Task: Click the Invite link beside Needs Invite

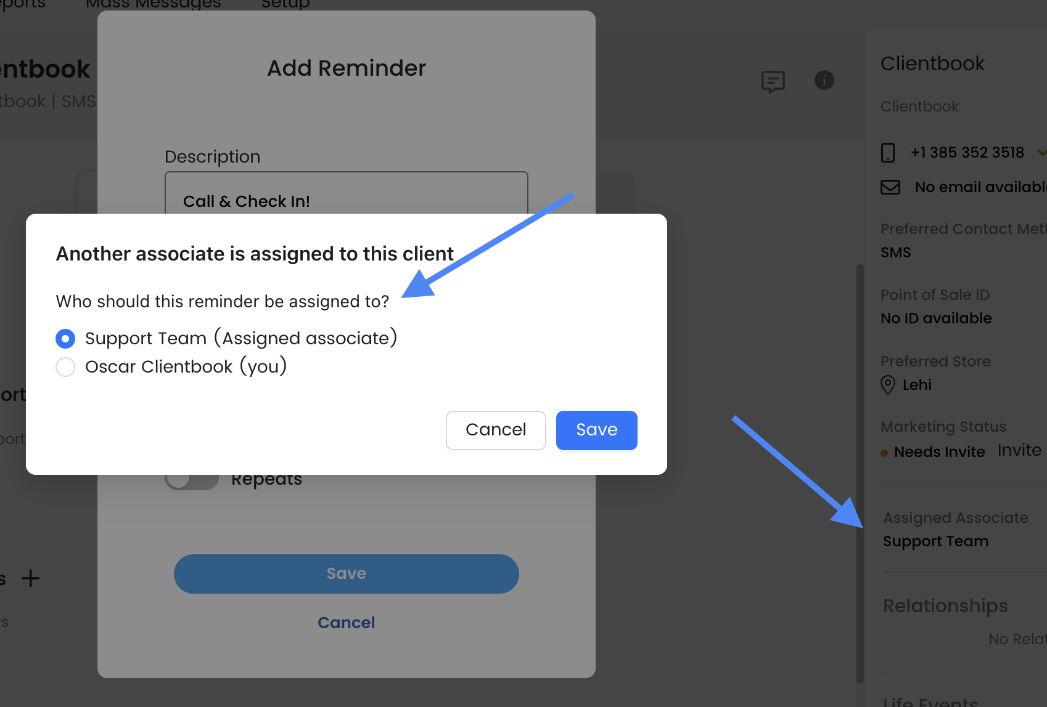Action: 1019,450
